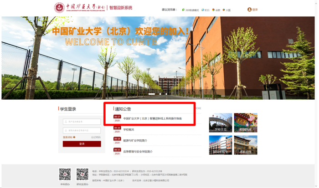Open the 学校概况 announcement
Image resolution: width=319 pixels, height=188 pixels.
pos(129,129)
